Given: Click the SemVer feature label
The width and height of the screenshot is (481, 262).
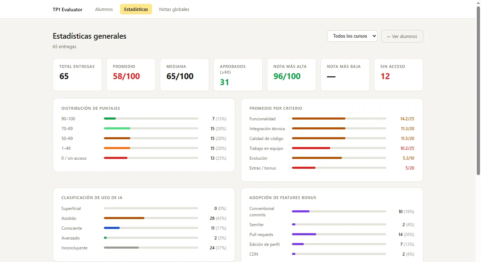Looking at the screenshot, I should (x=256, y=224).
